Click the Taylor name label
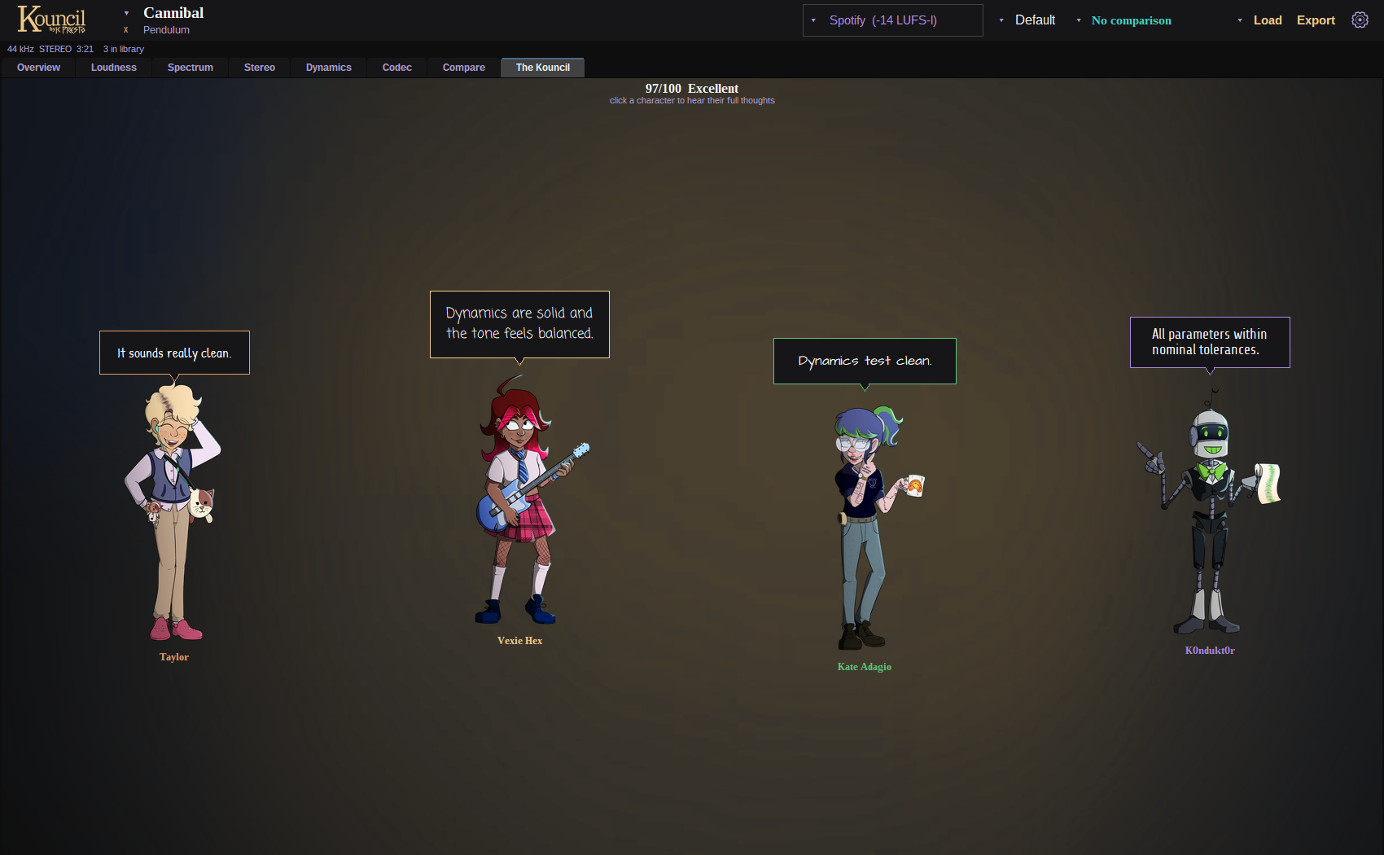Viewport: 1384px width, 855px height. point(174,657)
